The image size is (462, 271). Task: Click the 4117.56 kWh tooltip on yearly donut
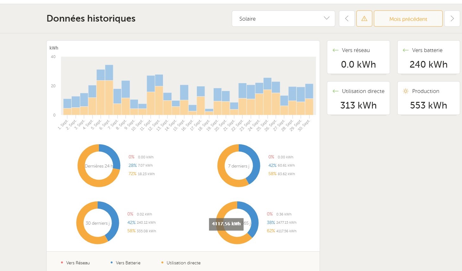pyautogui.click(x=226, y=224)
